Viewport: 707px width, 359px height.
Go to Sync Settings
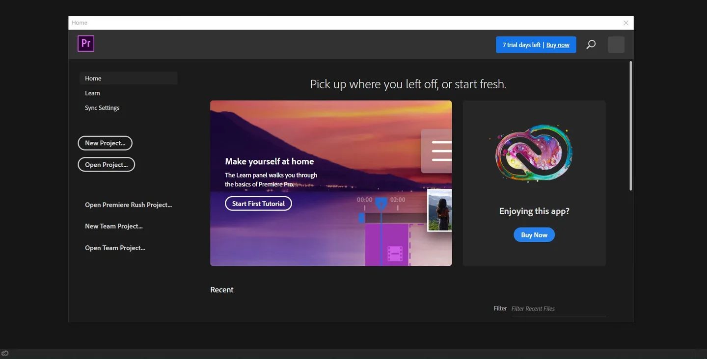click(x=102, y=108)
